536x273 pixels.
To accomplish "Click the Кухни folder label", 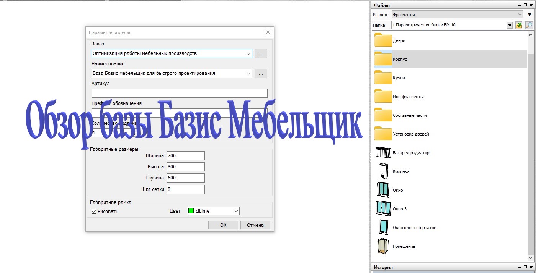I will [x=399, y=78].
